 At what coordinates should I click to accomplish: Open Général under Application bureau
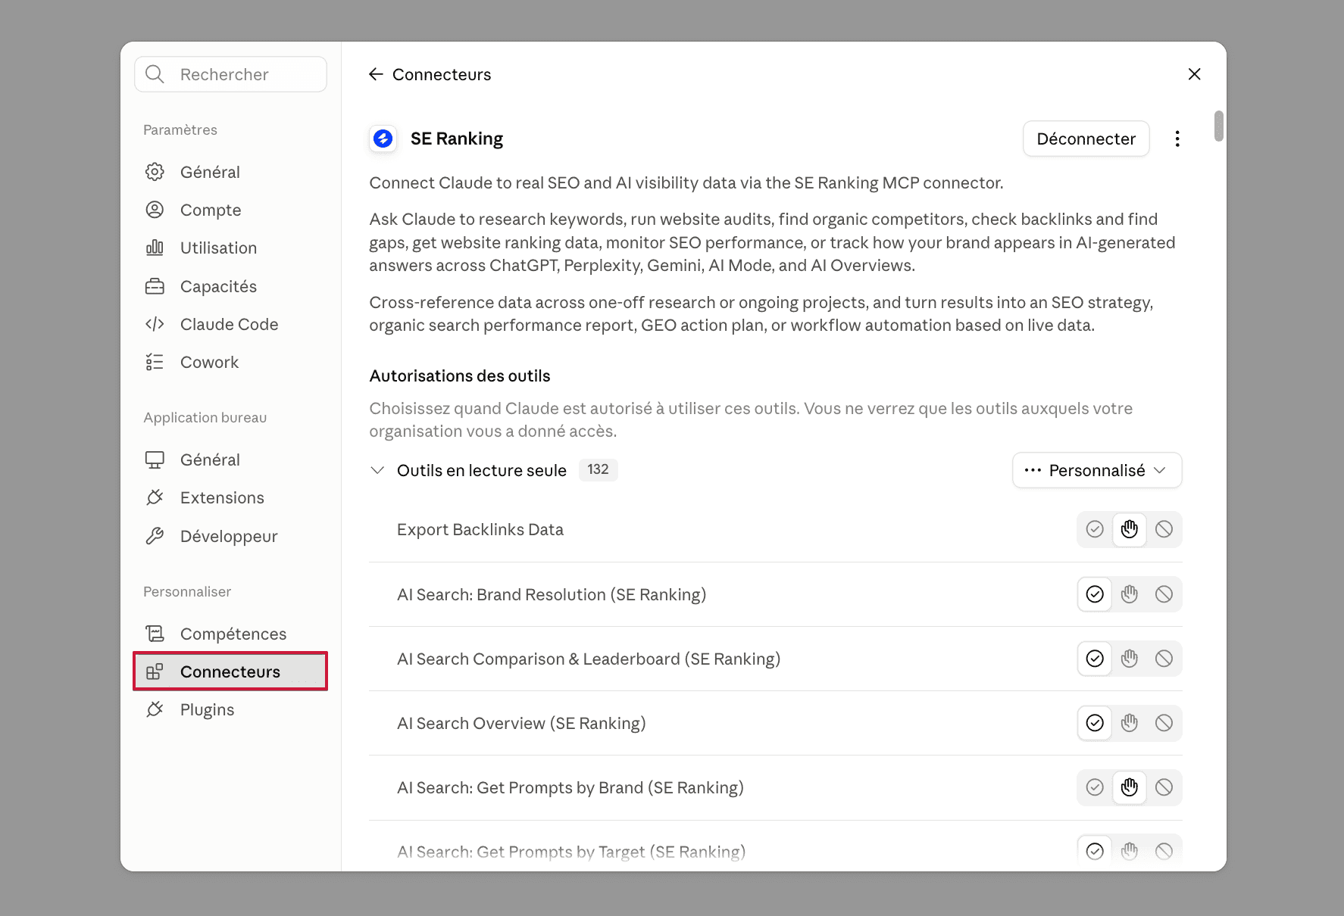click(x=230, y=460)
